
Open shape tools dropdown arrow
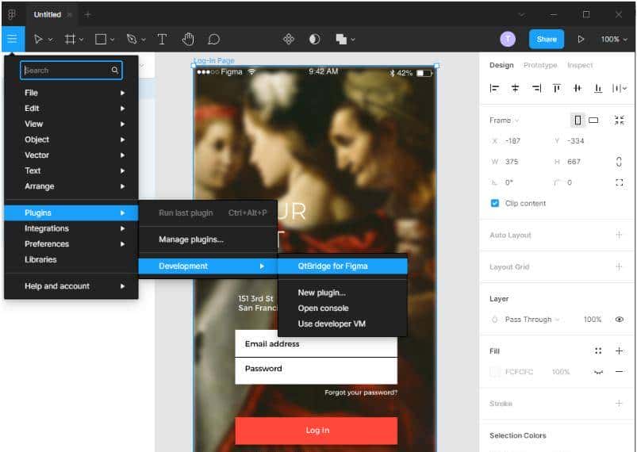coord(112,40)
